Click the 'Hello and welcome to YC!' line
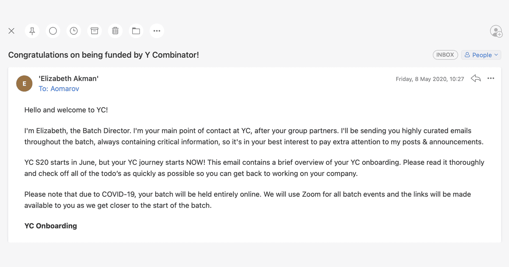 pyautogui.click(x=66, y=110)
